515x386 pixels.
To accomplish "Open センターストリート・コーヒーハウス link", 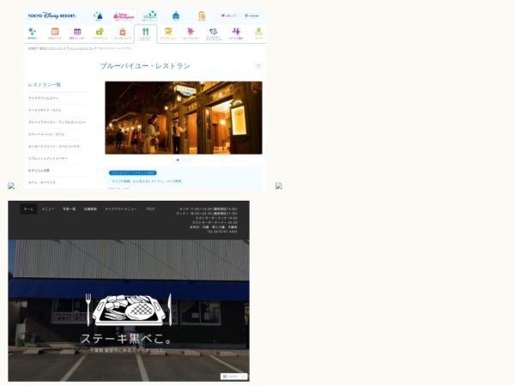I will point(54,147).
